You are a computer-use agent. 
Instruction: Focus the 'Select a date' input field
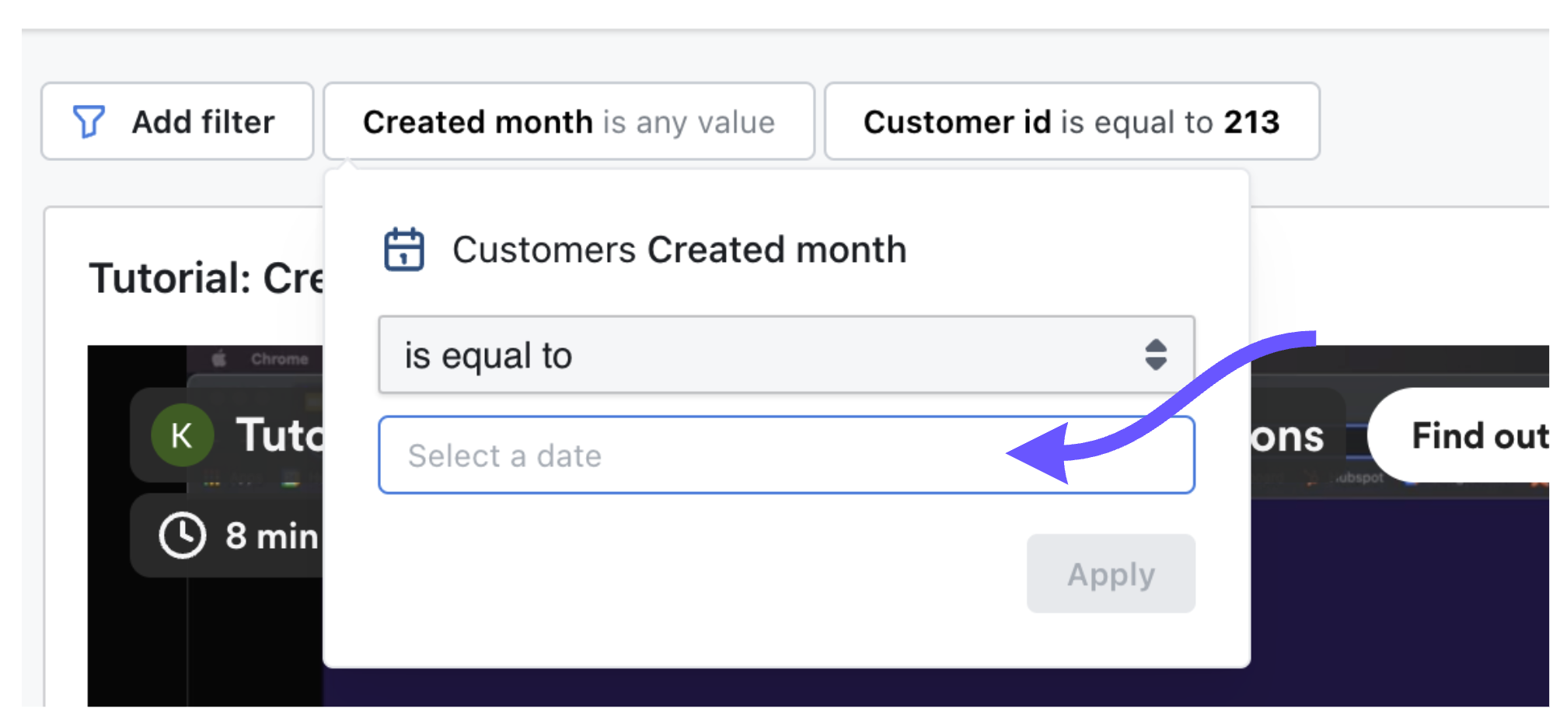(x=786, y=455)
